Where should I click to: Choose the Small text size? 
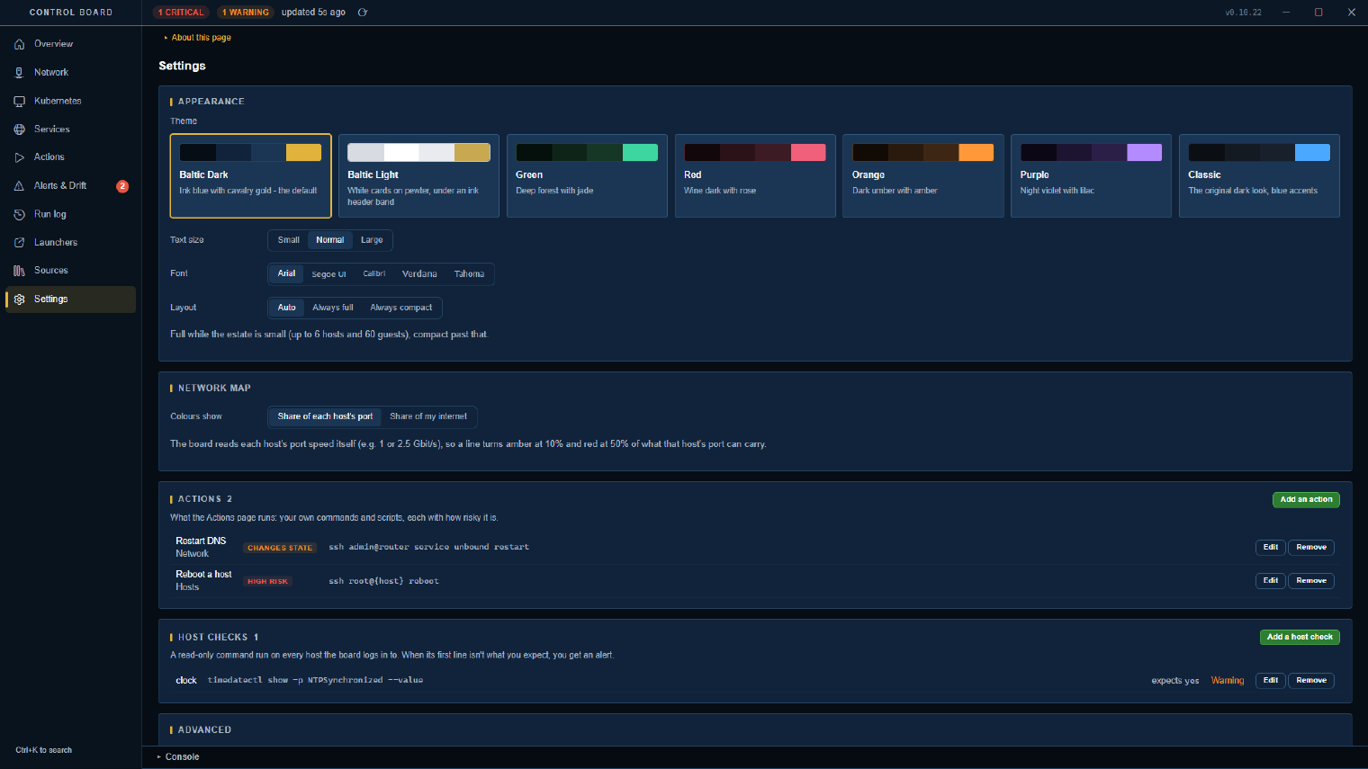pos(288,240)
